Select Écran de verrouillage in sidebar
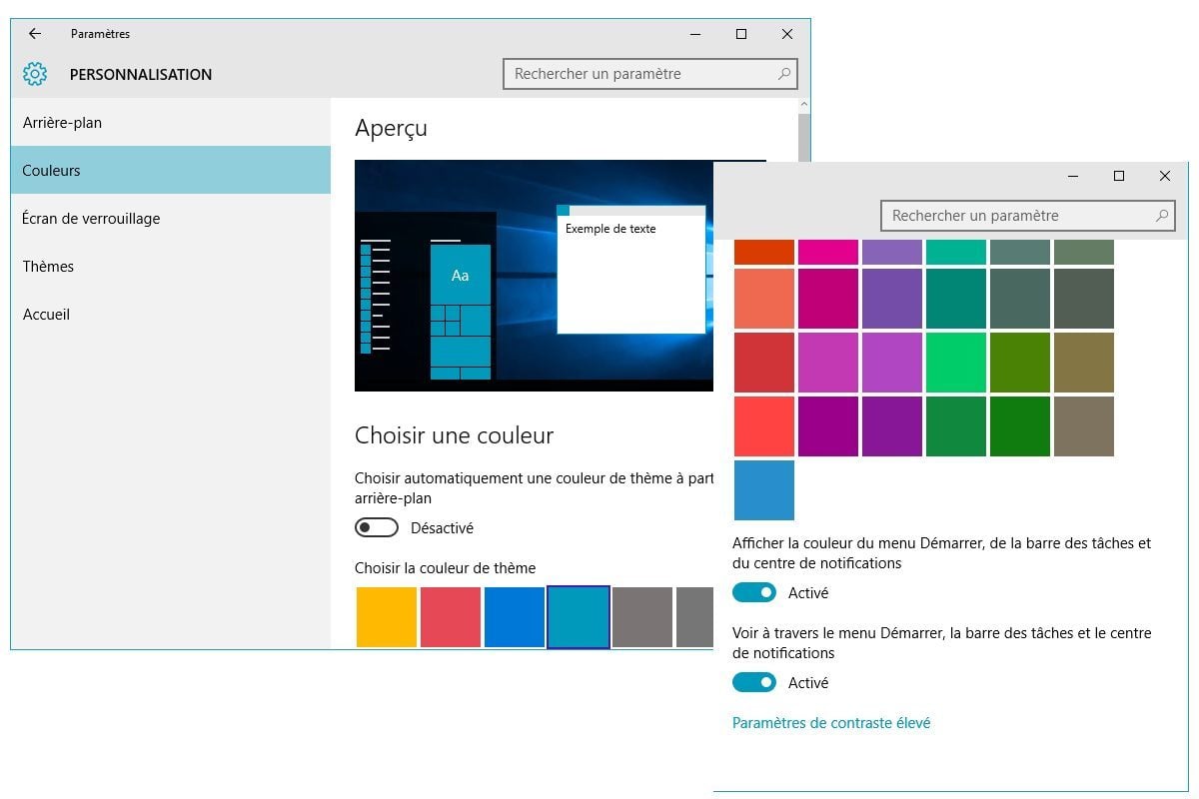The width and height of the screenshot is (1199, 799). (x=91, y=219)
